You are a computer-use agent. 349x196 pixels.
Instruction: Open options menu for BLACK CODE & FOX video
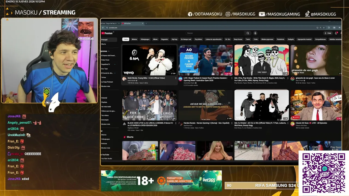tap(176, 123)
